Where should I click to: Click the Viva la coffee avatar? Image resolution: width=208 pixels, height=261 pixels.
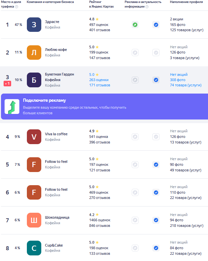pyautogui.click(x=34, y=137)
